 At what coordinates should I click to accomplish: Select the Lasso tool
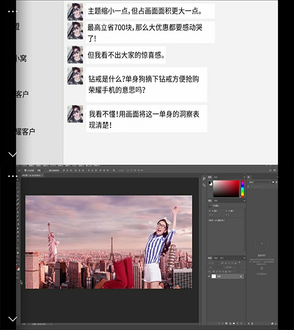[18, 187]
